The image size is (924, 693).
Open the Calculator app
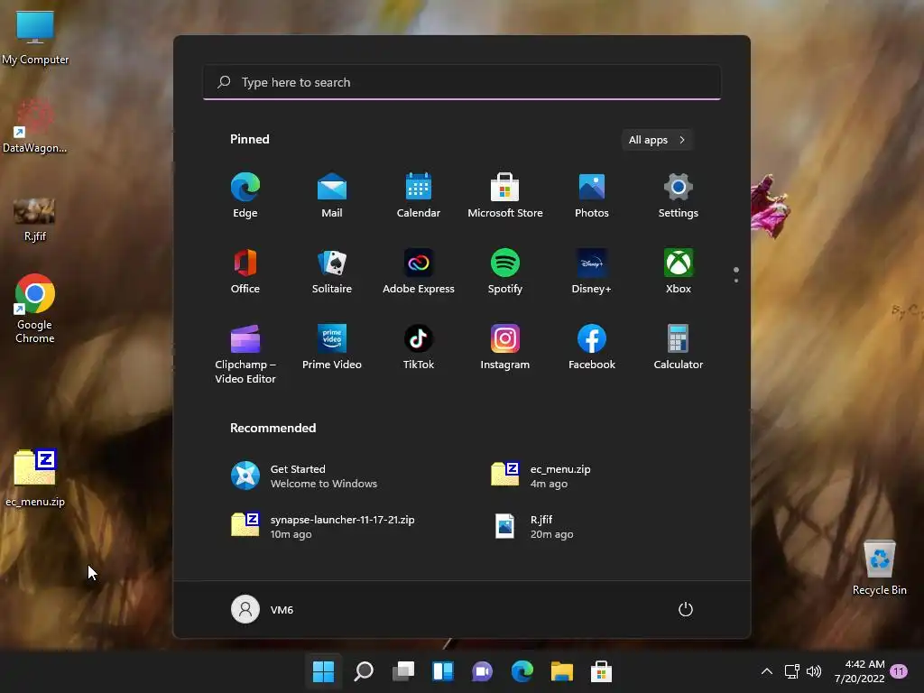(x=679, y=347)
